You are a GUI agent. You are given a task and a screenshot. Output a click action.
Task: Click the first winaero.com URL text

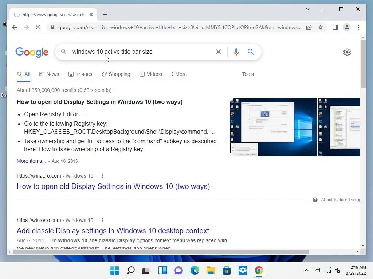pyautogui.click(x=39, y=176)
